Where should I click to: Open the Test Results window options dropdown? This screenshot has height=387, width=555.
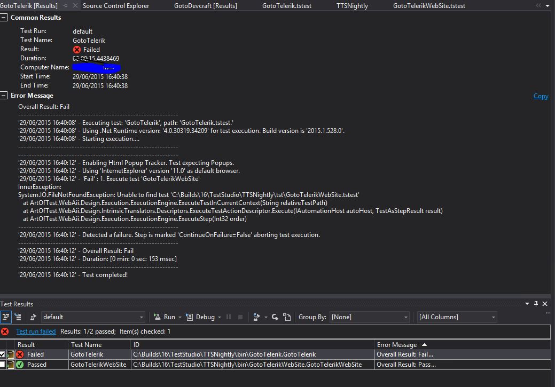(x=527, y=304)
